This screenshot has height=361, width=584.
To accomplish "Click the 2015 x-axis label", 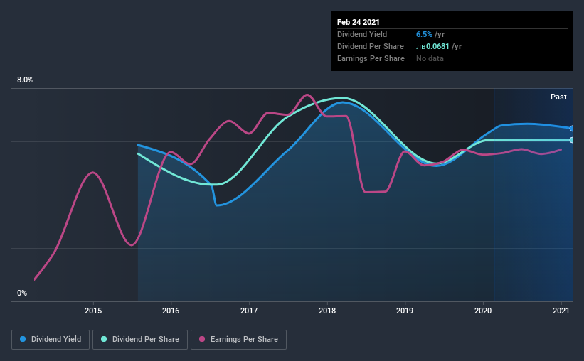I will click(93, 311).
